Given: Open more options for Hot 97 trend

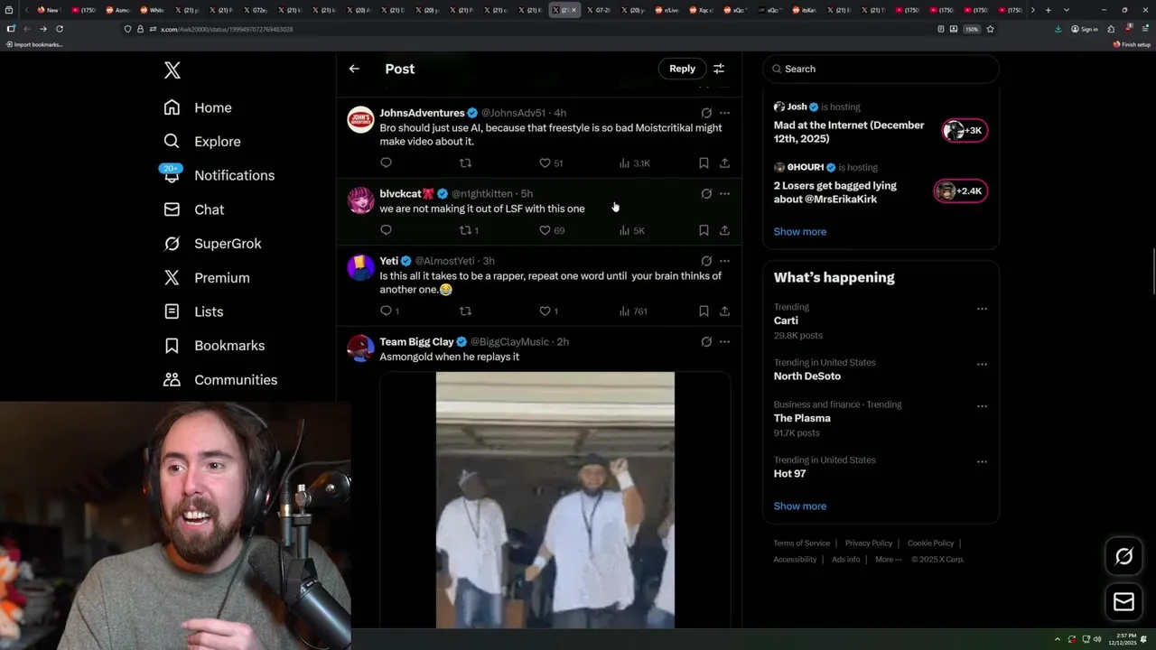Looking at the screenshot, I should (x=982, y=461).
